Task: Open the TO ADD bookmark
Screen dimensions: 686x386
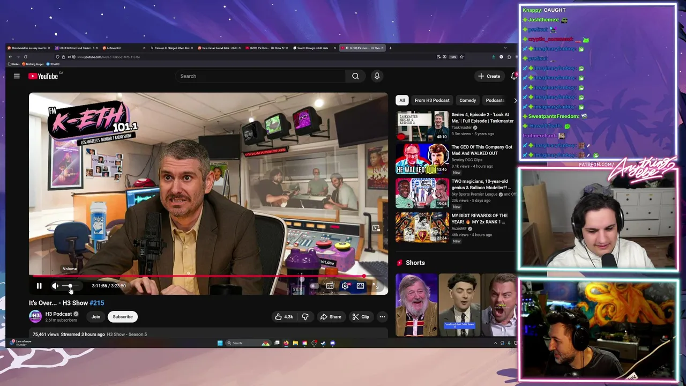Action: [54, 64]
